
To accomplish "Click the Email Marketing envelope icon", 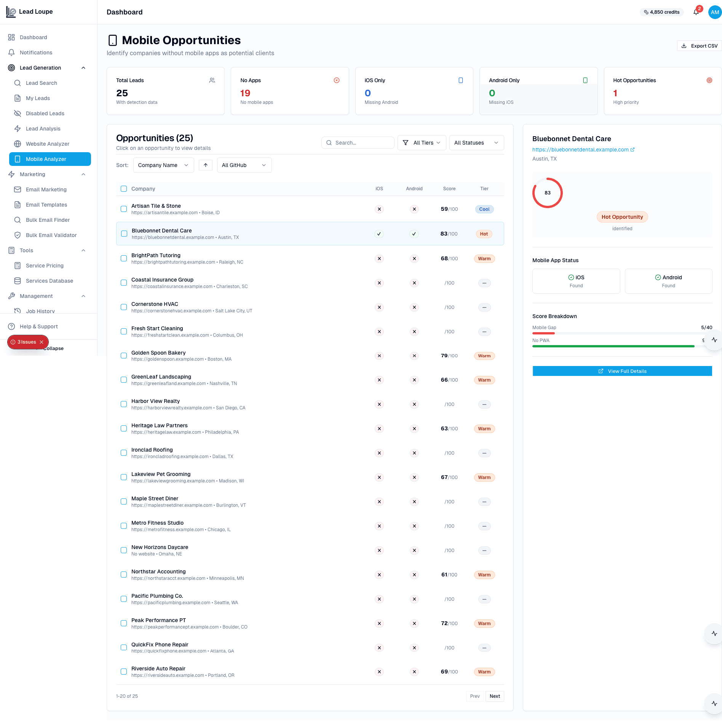I will pyautogui.click(x=18, y=189).
